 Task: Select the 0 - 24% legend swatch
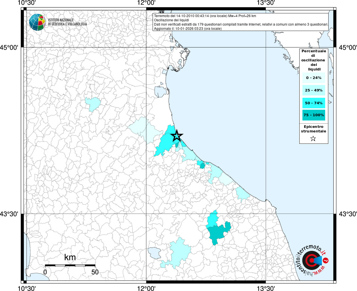click(x=314, y=78)
